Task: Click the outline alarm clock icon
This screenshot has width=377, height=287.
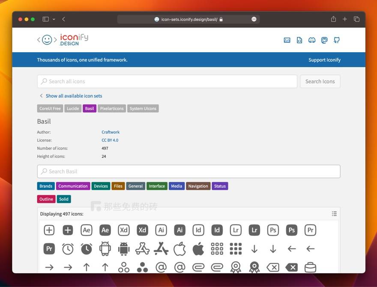Action: (68, 249)
